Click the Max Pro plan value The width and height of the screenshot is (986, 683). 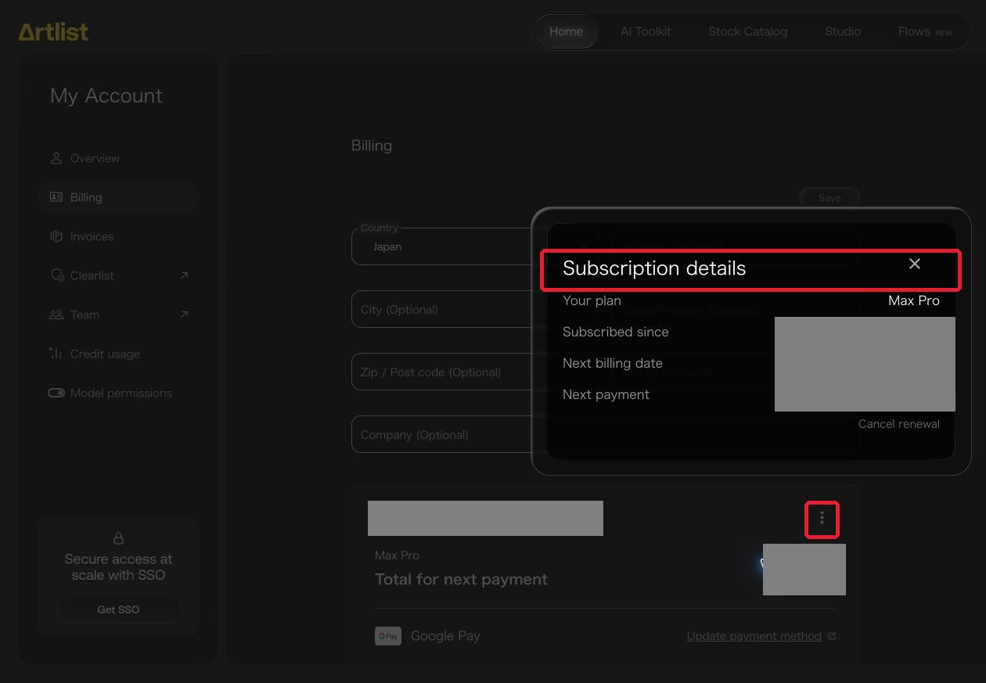coord(913,300)
